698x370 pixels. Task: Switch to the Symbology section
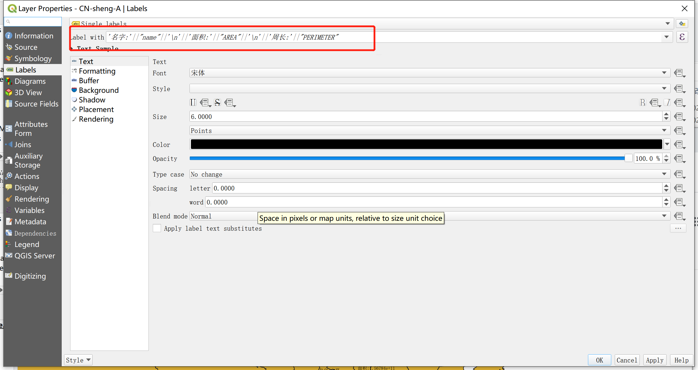[33, 58]
